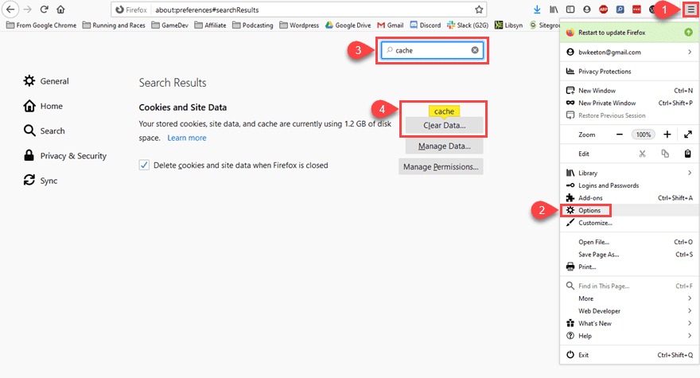Open Privacy & Security category
The image size is (700, 378).
(x=64, y=155)
